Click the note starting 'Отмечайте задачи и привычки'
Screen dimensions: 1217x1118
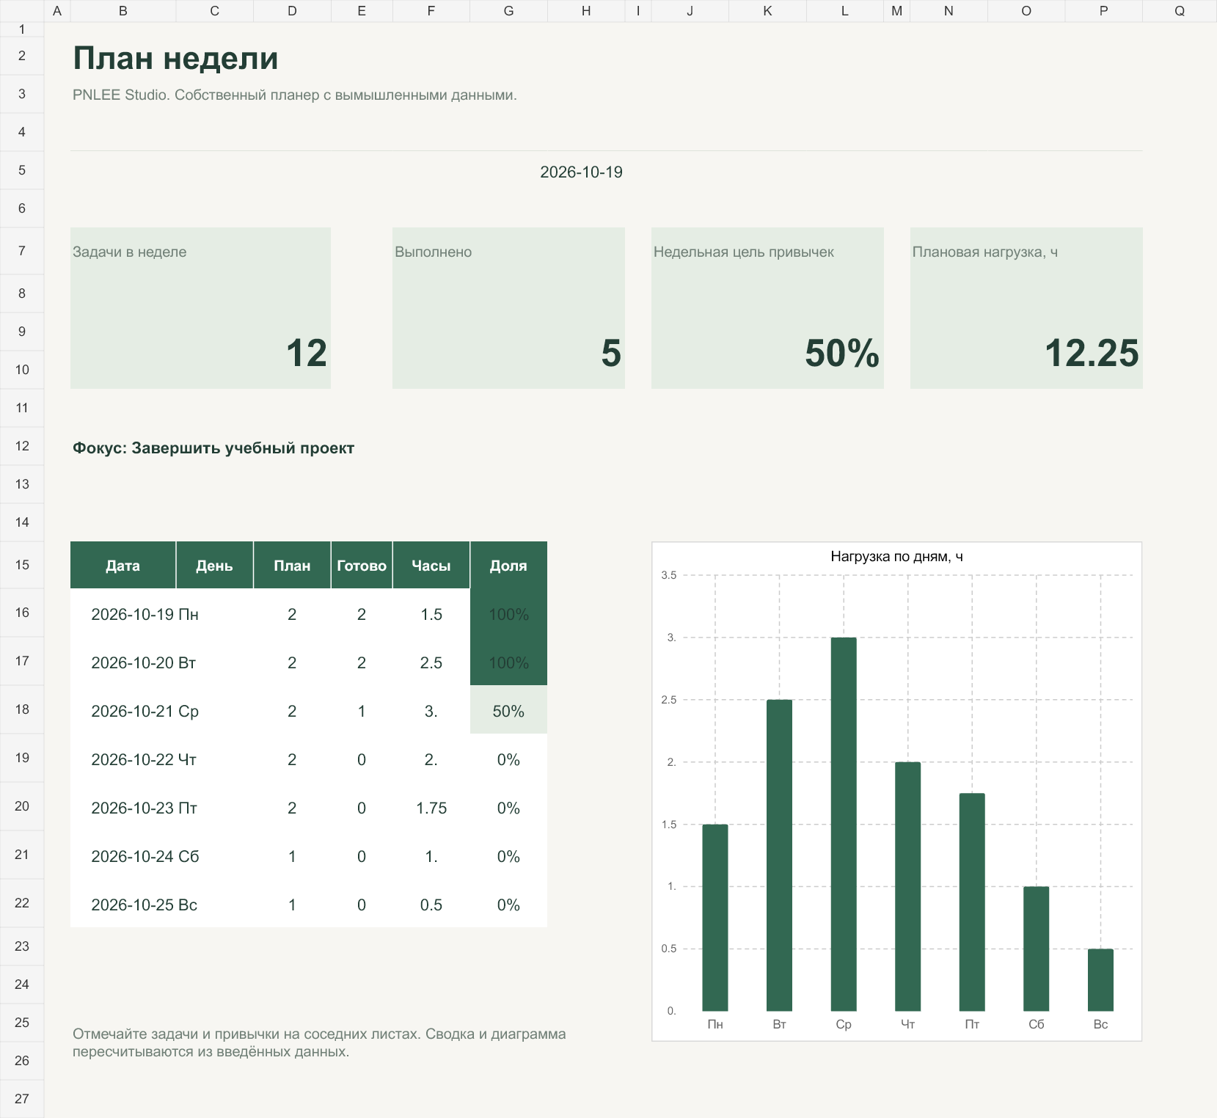point(319,1042)
